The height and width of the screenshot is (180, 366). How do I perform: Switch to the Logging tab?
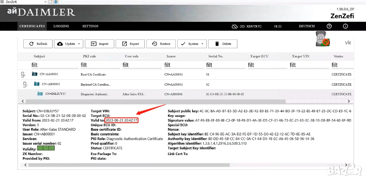pos(61,26)
